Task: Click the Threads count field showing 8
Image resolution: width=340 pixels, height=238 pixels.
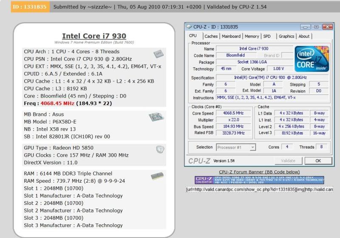Action: coord(322,147)
